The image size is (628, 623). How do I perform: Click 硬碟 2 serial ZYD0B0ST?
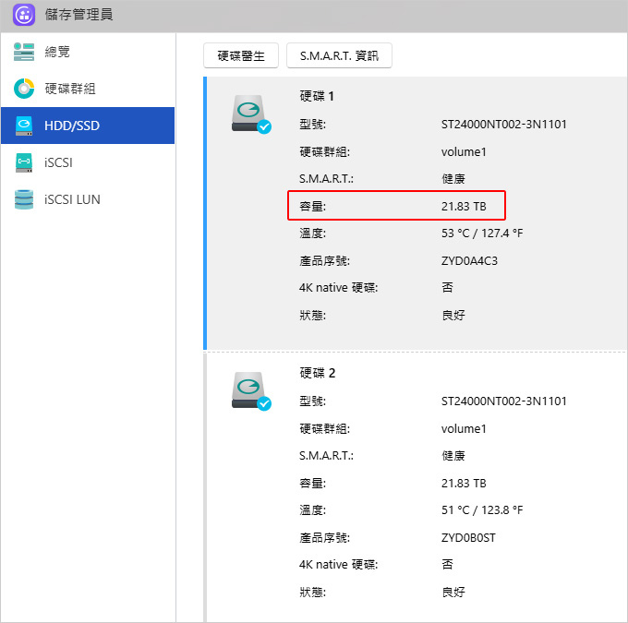468,538
